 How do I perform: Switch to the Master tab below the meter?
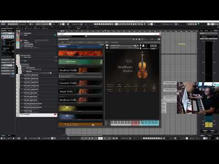(203, 135)
